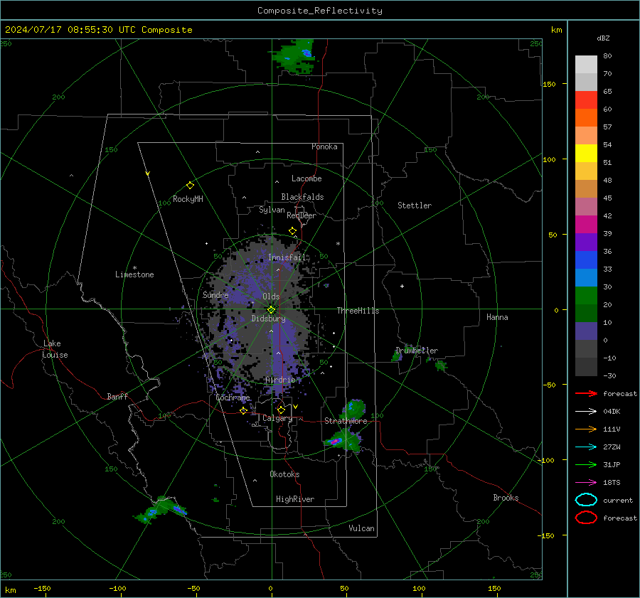Click the storm cell at top near Ponoka
This screenshot has height=598, width=640.
click(296, 55)
